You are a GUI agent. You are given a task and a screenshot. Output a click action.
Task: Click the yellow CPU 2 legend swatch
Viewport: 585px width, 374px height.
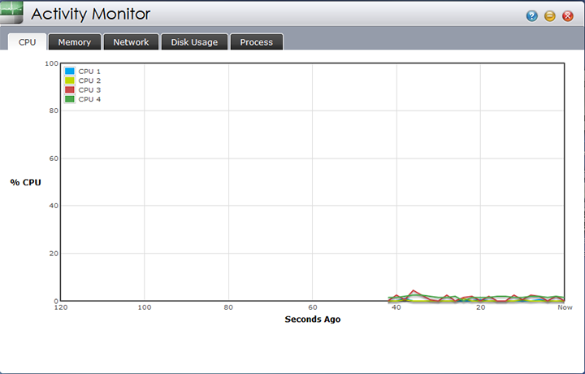[x=69, y=80]
